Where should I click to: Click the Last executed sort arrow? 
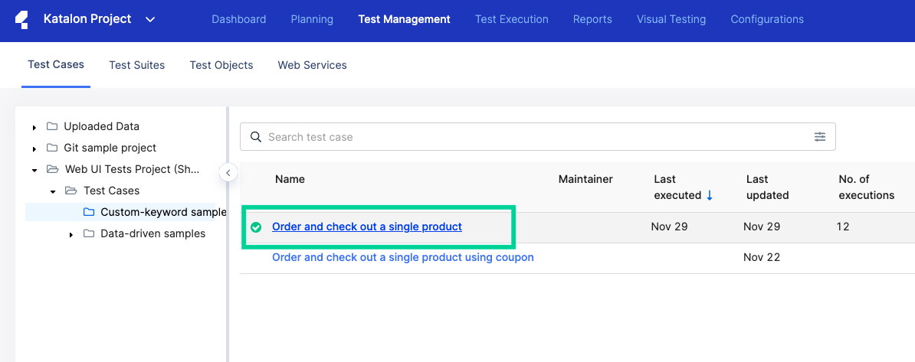tap(710, 195)
